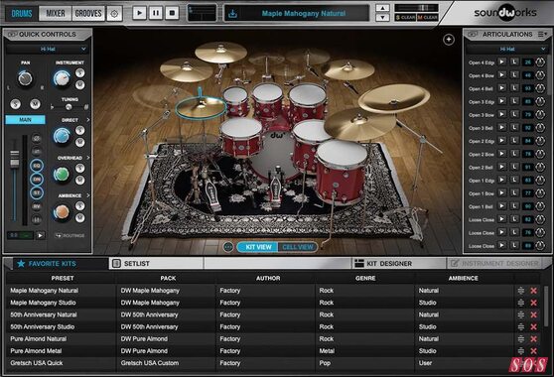Viewport: 554px width, 377px height.
Task: Select the MAIN output button
Action: coord(25,120)
